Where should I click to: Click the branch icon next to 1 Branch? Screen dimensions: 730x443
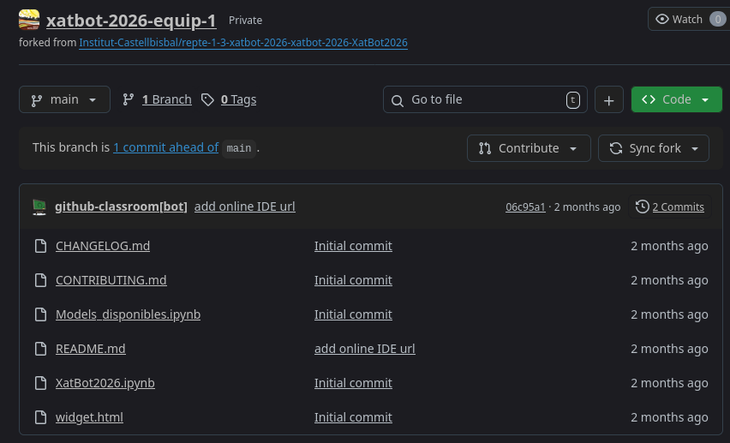129,99
